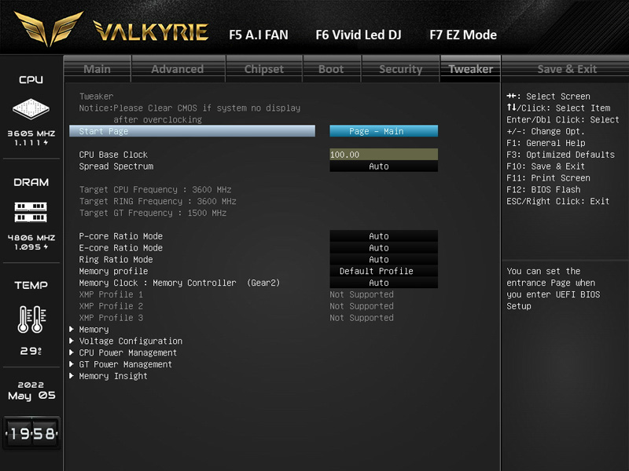Select the Spread Spectrum label
The image size is (629, 471).
click(116, 166)
